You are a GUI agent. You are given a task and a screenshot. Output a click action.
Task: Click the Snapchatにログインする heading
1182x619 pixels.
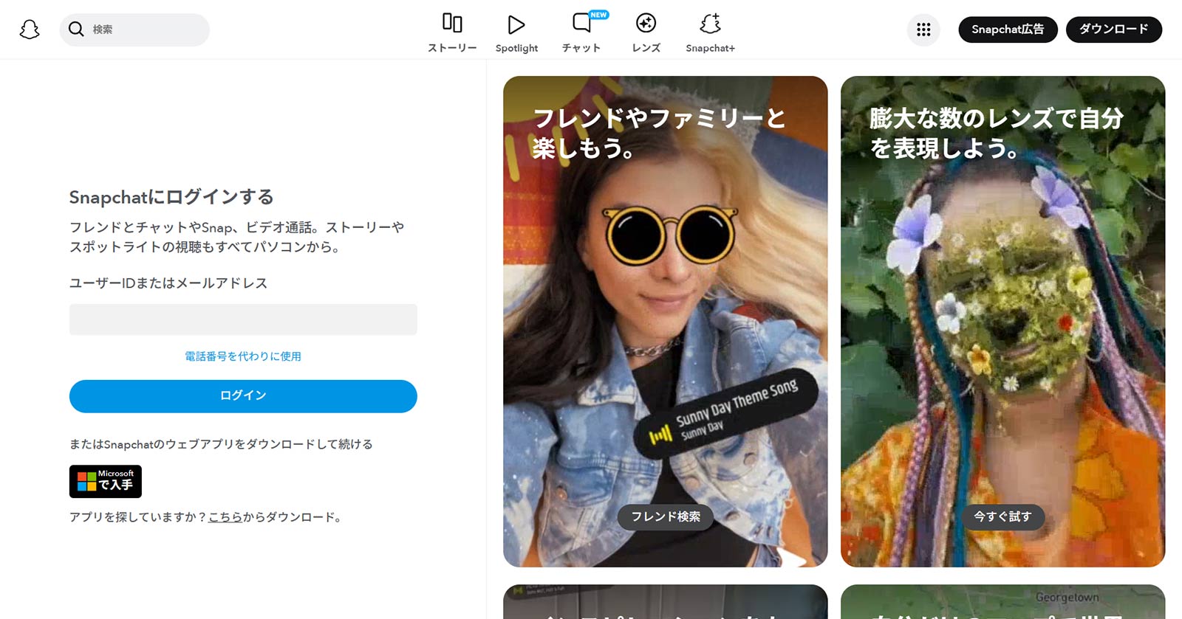point(171,197)
